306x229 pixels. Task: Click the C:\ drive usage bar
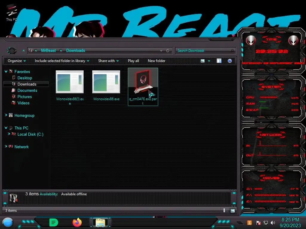point(258,189)
